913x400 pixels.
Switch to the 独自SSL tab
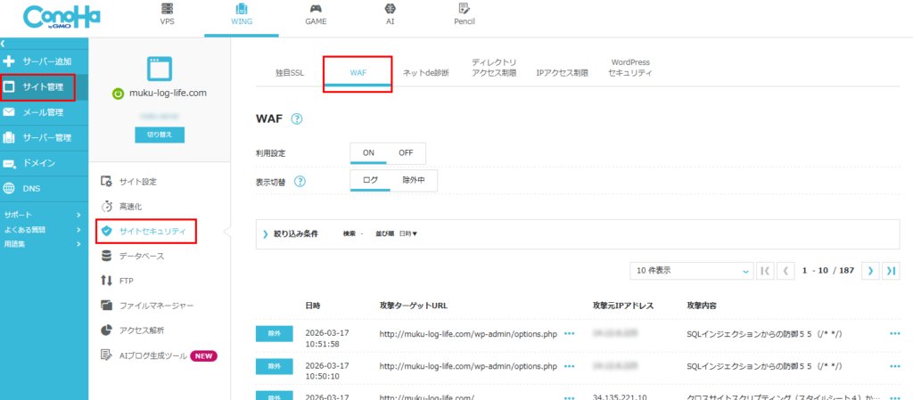click(290, 73)
